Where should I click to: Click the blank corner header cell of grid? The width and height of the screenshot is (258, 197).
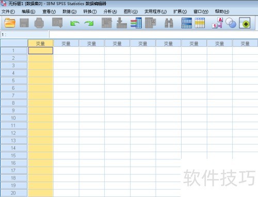(x=14, y=43)
